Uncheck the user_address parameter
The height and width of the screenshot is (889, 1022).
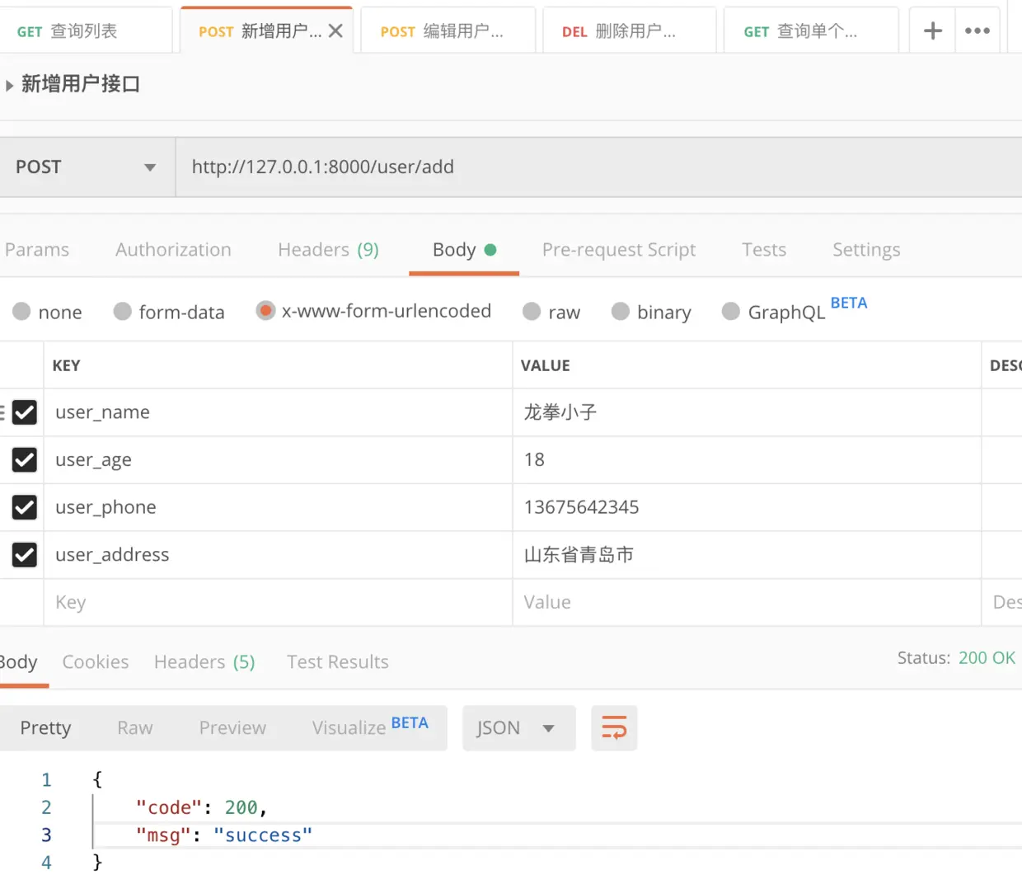(23, 554)
